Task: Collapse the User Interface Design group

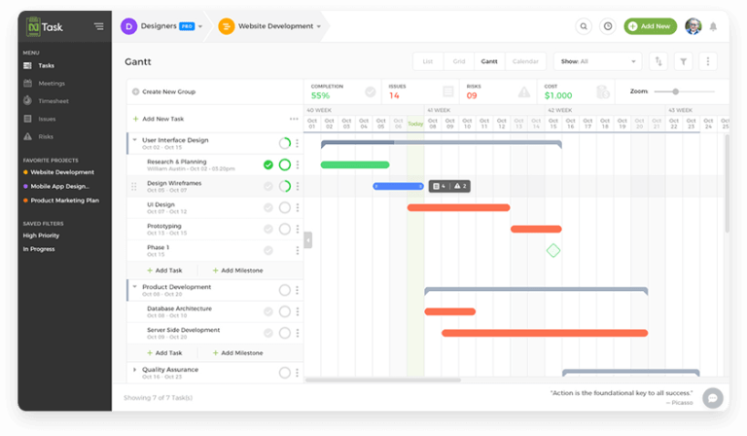Action: coord(134,140)
